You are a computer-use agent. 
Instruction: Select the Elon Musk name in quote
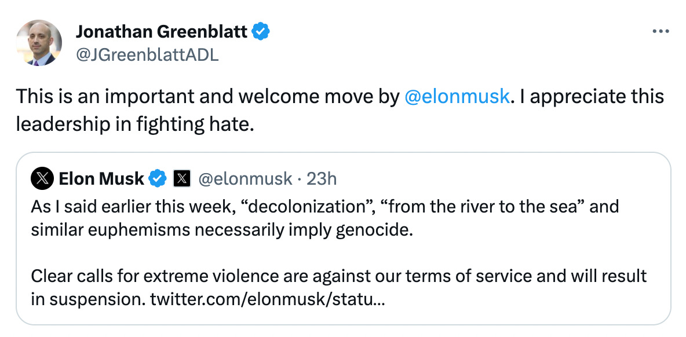coord(101,179)
